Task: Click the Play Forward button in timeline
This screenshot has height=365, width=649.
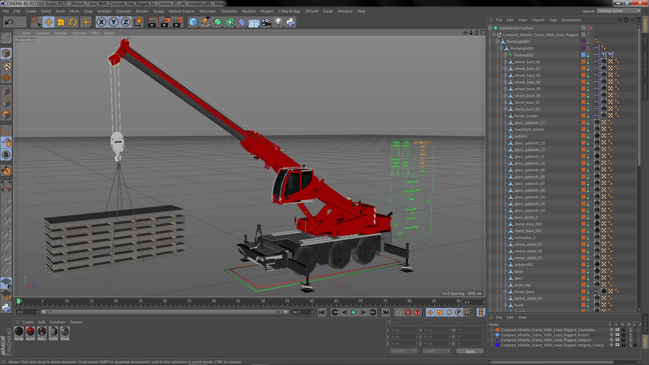Action: (354, 312)
